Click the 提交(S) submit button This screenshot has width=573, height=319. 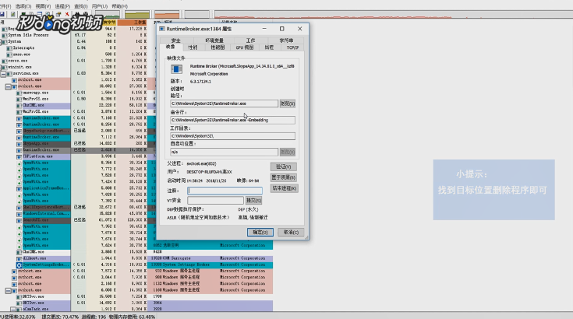[253, 200]
